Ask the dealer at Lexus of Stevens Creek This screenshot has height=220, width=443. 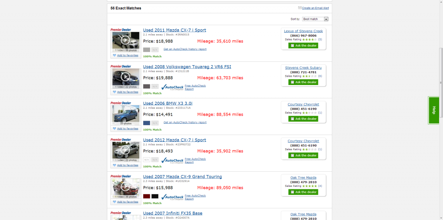[303, 46]
